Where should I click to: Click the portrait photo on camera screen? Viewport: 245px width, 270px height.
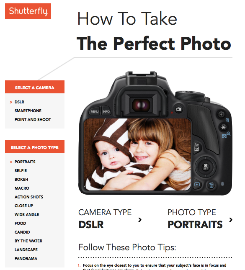click(x=137, y=154)
